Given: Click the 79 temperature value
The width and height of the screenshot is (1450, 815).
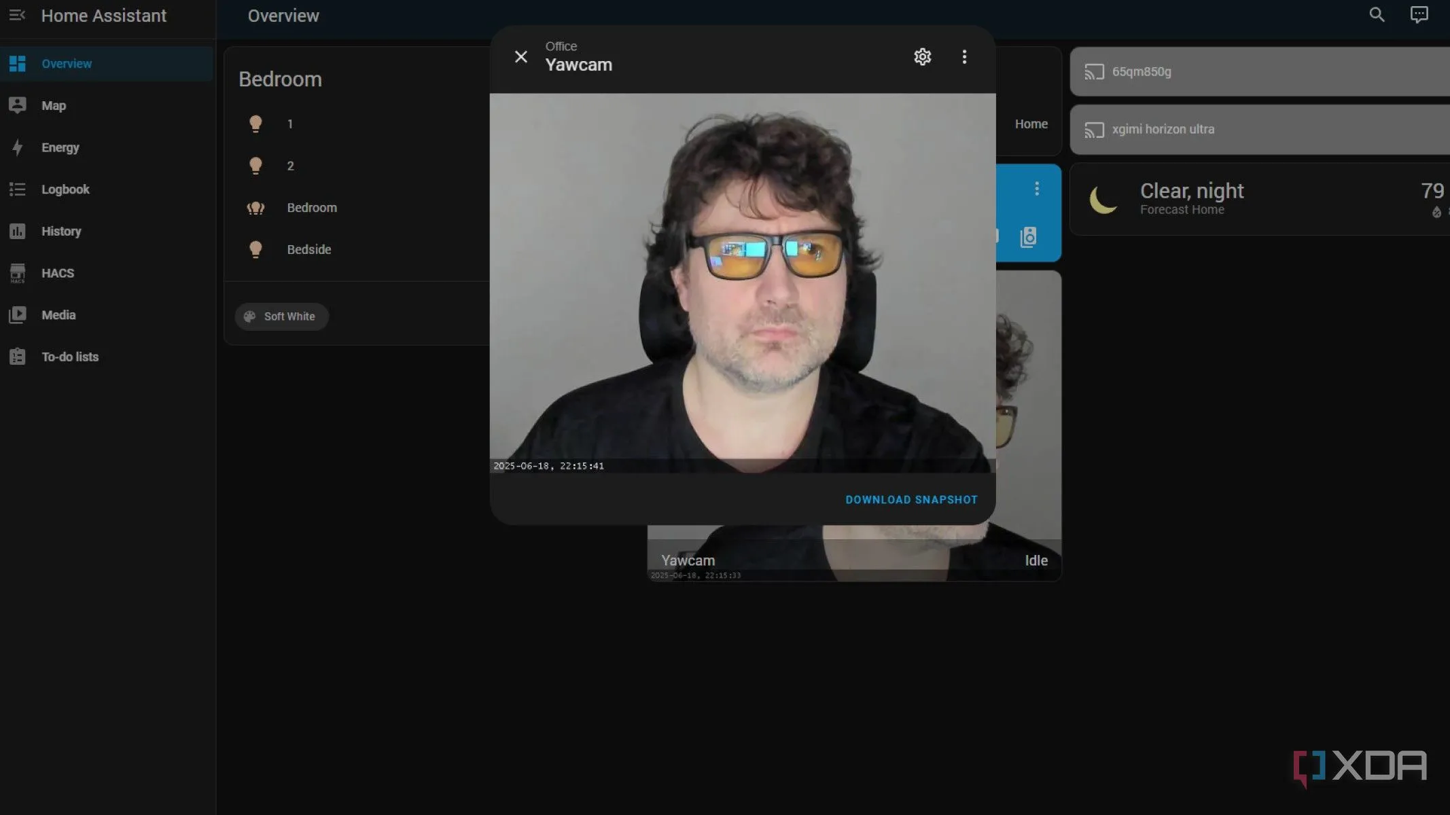Looking at the screenshot, I should pyautogui.click(x=1432, y=191).
